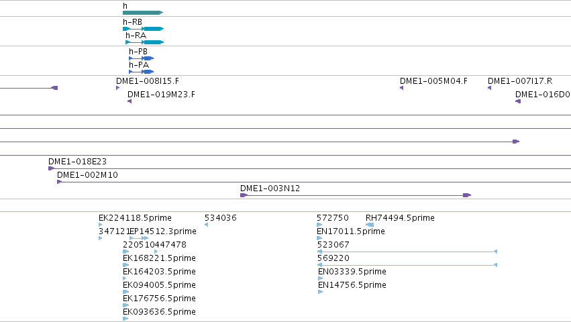Select the teal h gene bar

[x=143, y=13]
